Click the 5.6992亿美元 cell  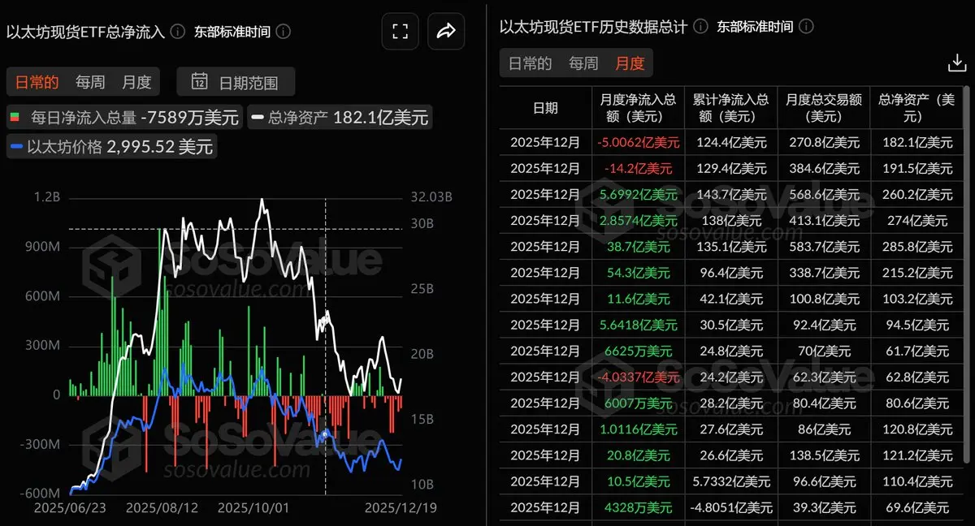click(x=638, y=196)
